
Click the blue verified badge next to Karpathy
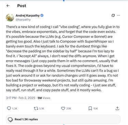(x=42, y=15)
